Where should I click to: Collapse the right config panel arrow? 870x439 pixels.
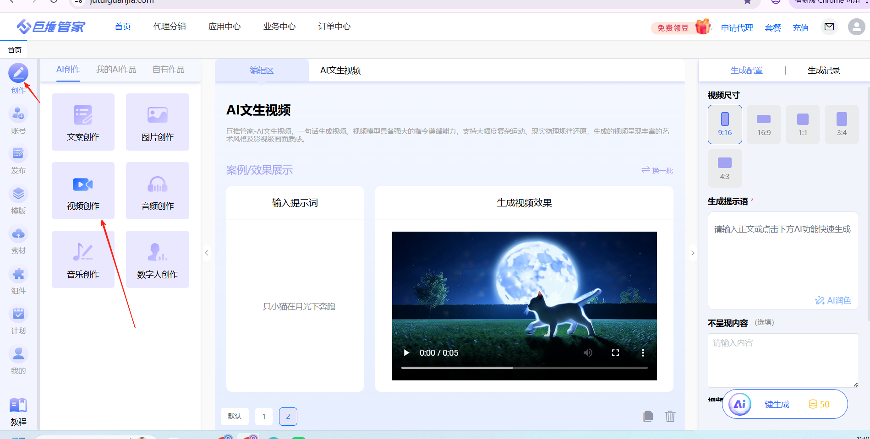point(693,253)
